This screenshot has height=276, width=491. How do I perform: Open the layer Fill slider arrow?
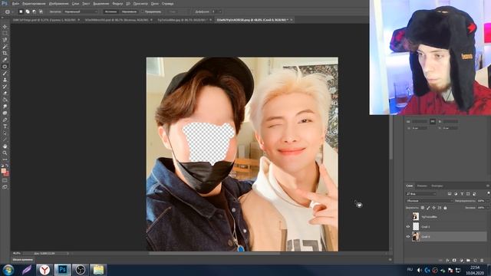click(x=488, y=208)
